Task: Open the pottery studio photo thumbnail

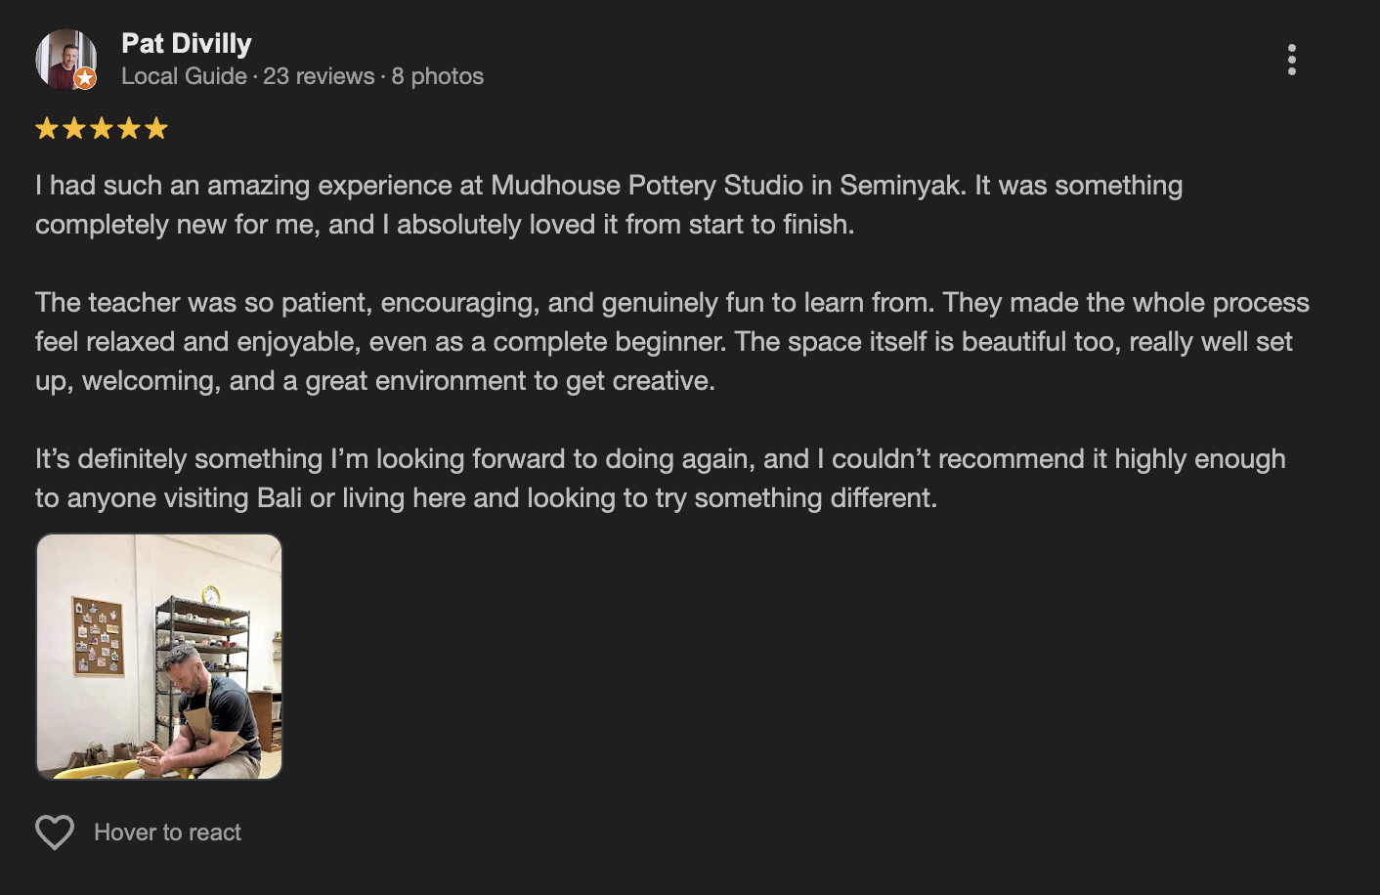Action: coord(158,657)
